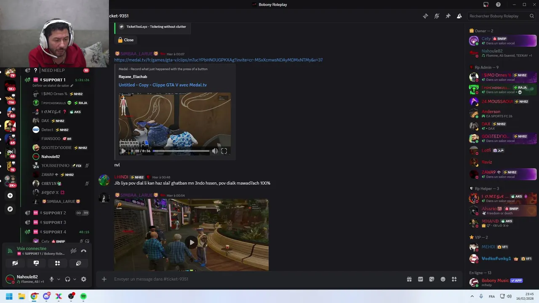Open Discover servers compass icon

tap(10, 209)
